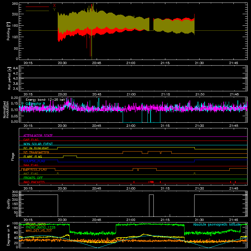Select "Absolute geomagnetic latitude" legend text
Screen dimensions: 251x251
pos(217,225)
